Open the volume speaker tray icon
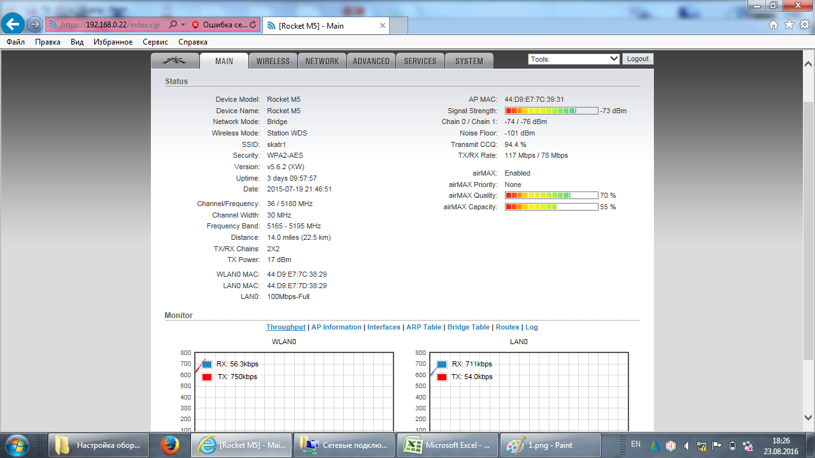Screen dimensions: 815x458 pyautogui.click(x=686, y=446)
